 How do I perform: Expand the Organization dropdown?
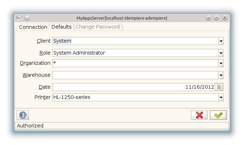(221, 63)
